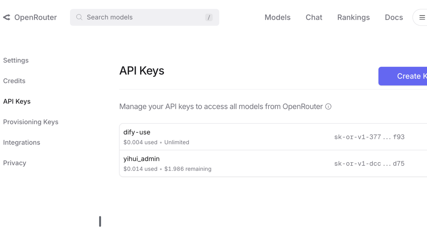This screenshot has width=427, height=231.
Task: Open the Docs link
Action: [394, 17]
